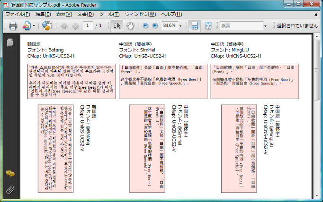The width and height of the screenshot is (323, 202).
Task: Open the Pages navigation panel icon
Action: pyautogui.click(x=10, y=42)
